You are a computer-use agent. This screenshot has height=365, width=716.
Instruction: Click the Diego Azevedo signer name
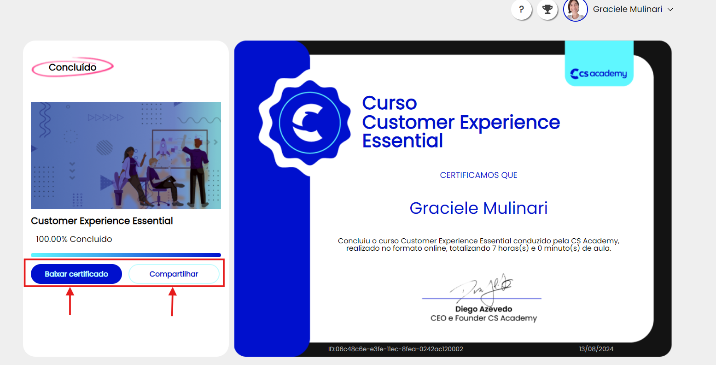tap(483, 309)
